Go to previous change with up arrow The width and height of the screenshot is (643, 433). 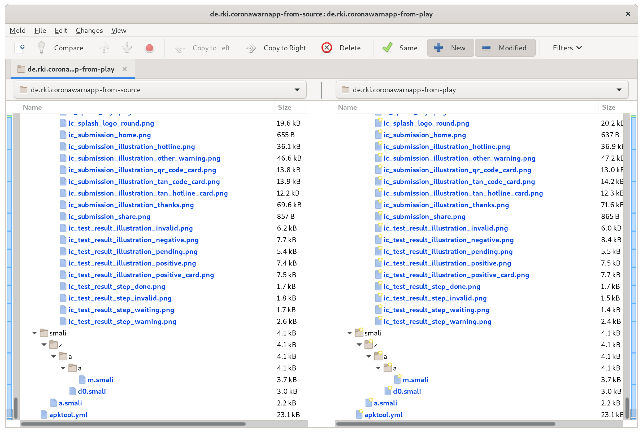point(104,48)
